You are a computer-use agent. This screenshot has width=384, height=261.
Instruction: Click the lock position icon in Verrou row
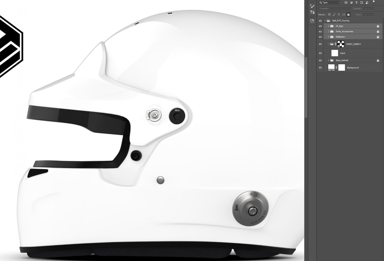click(338, 14)
